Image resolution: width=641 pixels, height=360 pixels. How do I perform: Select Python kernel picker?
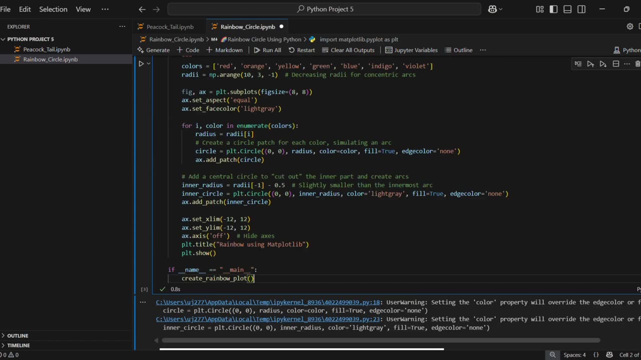[x=627, y=50]
